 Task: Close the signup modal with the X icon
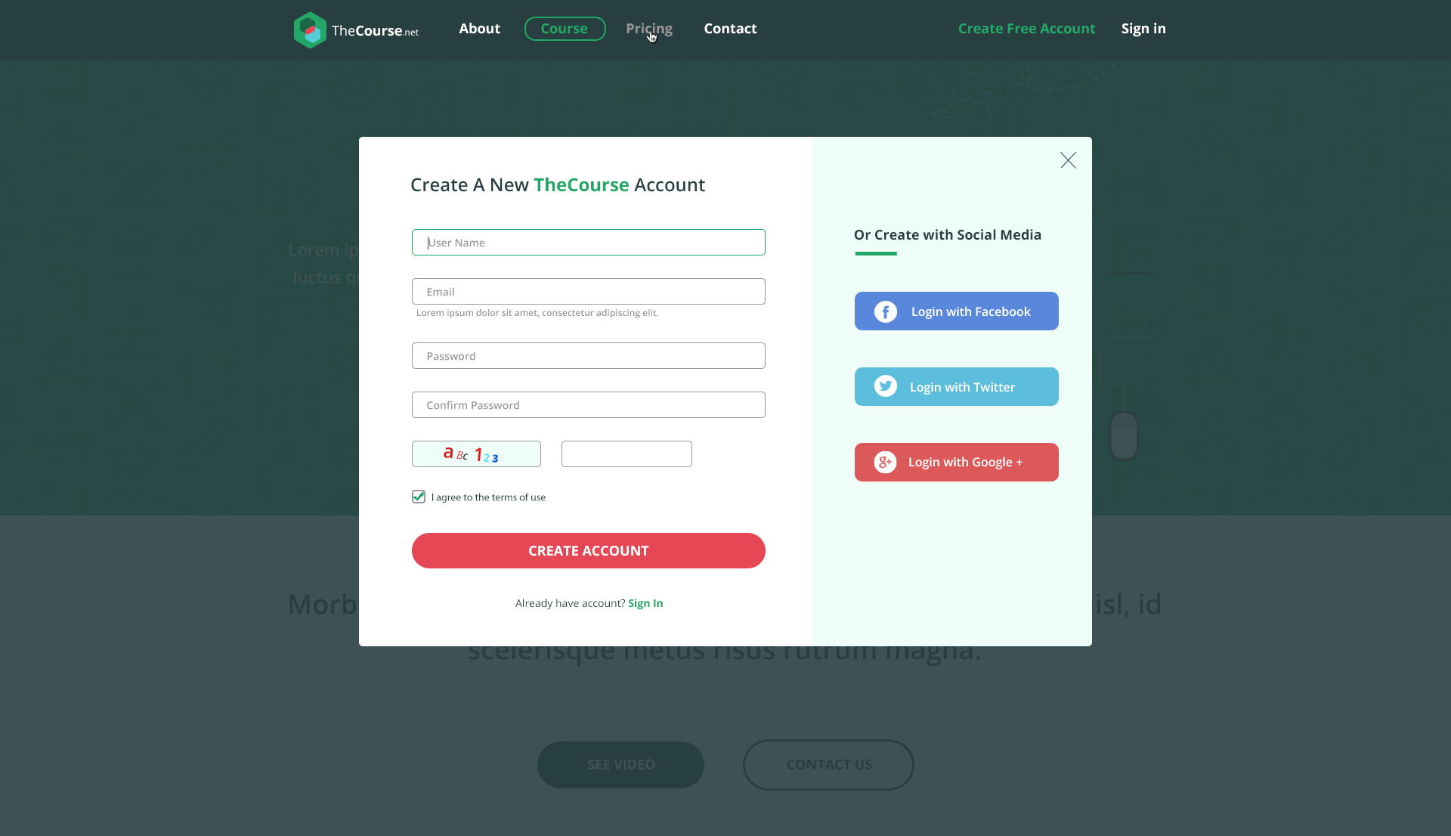click(x=1068, y=160)
